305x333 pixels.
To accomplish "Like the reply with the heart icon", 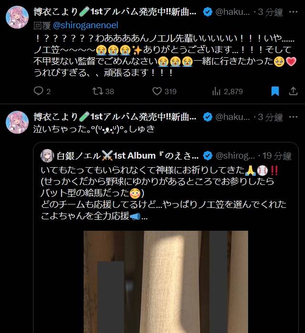I will tap(157, 91).
